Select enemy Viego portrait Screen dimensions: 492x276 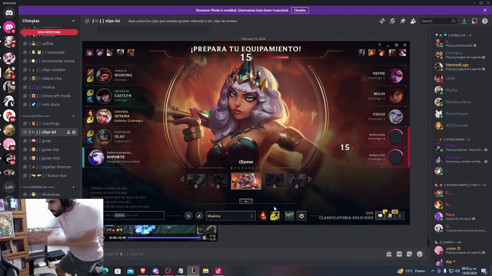[396, 116]
